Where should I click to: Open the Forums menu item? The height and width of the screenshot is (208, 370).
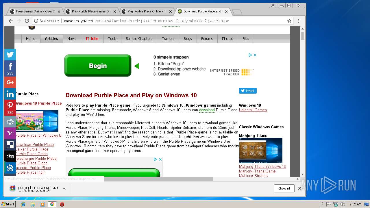[207, 39]
